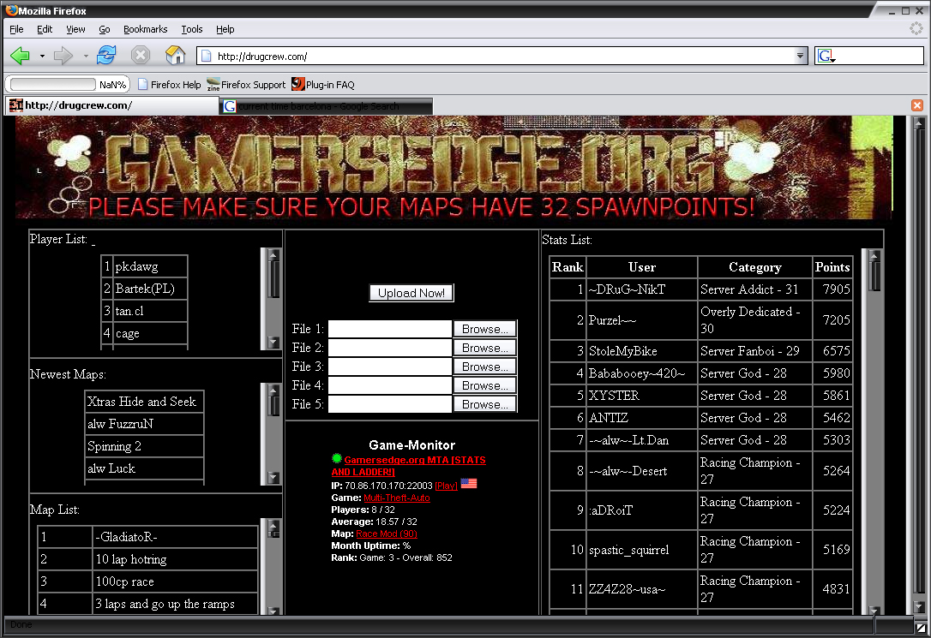The image size is (931, 638).
Task: Open the Multi-Theft-Auto game link
Action: (x=397, y=498)
